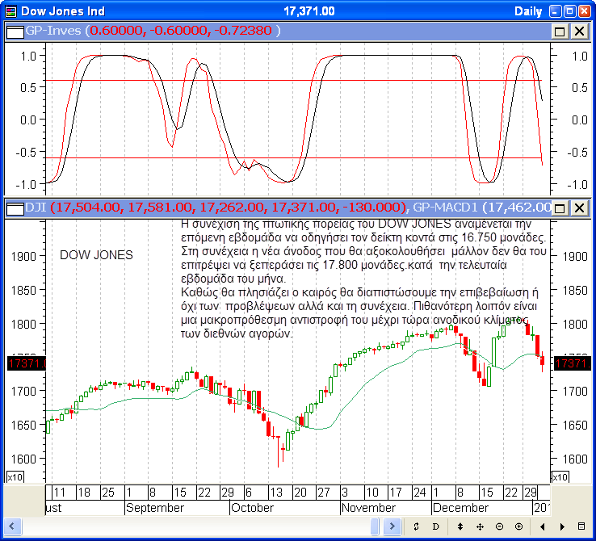The height and width of the screenshot is (541, 596).
Task: Maximize the DJI price pane
Action: (560, 208)
